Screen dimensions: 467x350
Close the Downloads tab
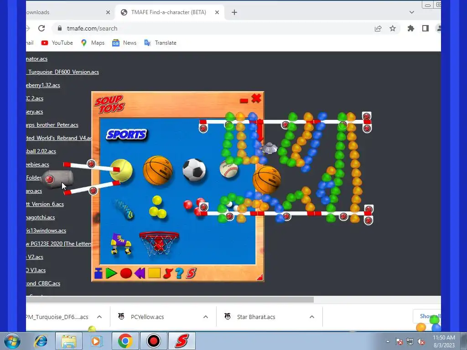coord(108,12)
